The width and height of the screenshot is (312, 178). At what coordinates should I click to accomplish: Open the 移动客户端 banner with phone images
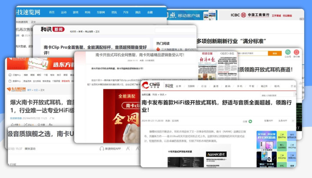192,15
